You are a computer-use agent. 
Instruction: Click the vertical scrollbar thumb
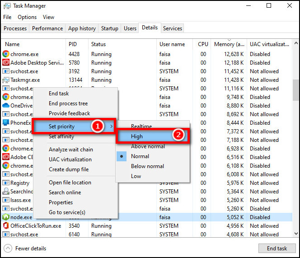tap(296, 90)
